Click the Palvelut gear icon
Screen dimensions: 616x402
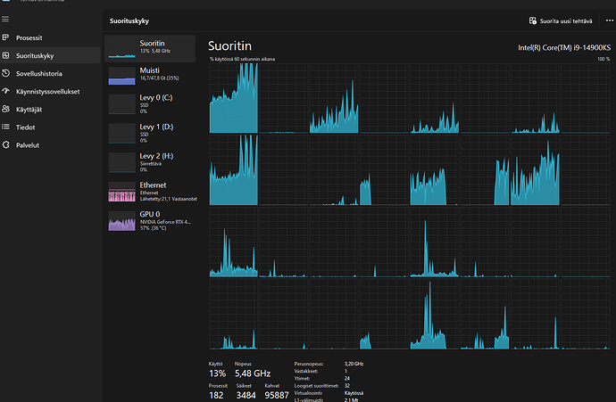click(x=7, y=144)
